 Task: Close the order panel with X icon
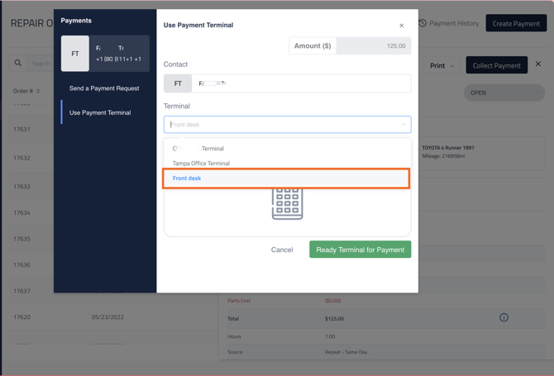coord(538,64)
